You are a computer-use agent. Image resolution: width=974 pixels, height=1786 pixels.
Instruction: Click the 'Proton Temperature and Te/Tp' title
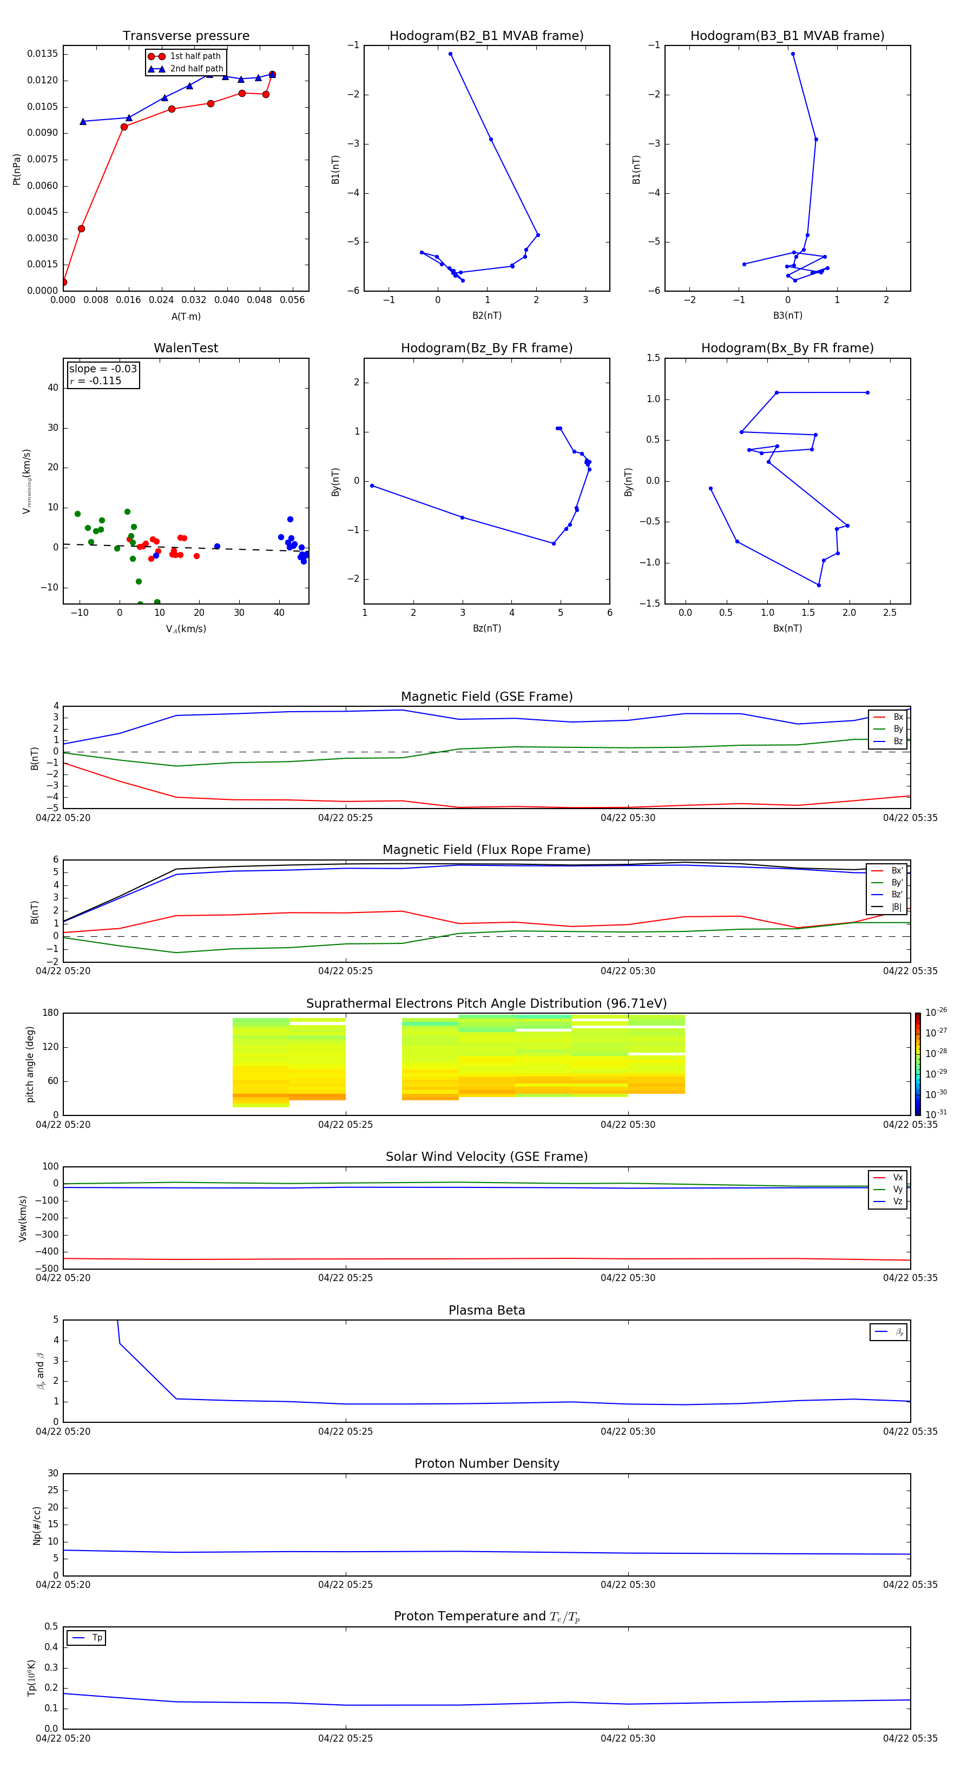(486, 1617)
